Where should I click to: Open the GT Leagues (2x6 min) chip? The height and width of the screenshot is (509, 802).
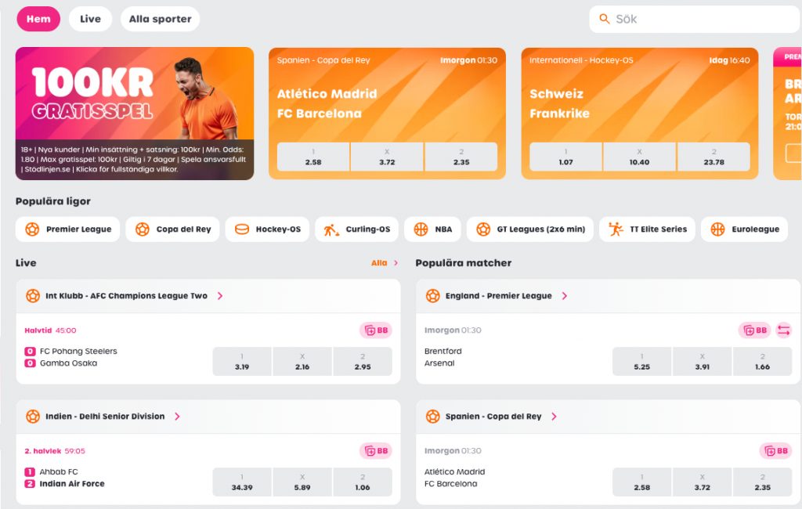[x=530, y=229]
